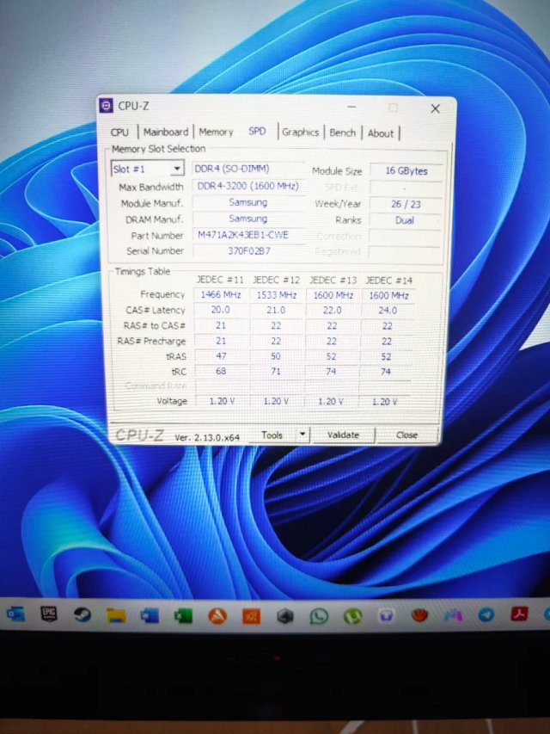Click the JEDEC #13 column header
The height and width of the screenshot is (734, 550).
pyautogui.click(x=333, y=281)
